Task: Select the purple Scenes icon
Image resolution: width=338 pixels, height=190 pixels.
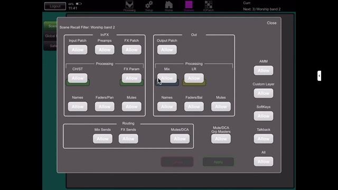Action: click(189, 6)
